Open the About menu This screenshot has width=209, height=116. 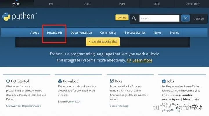35,33
